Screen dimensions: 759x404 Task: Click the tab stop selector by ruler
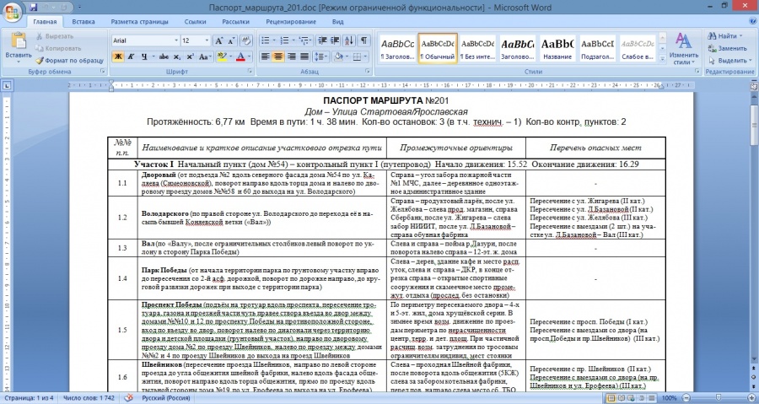pyautogui.click(x=8, y=86)
